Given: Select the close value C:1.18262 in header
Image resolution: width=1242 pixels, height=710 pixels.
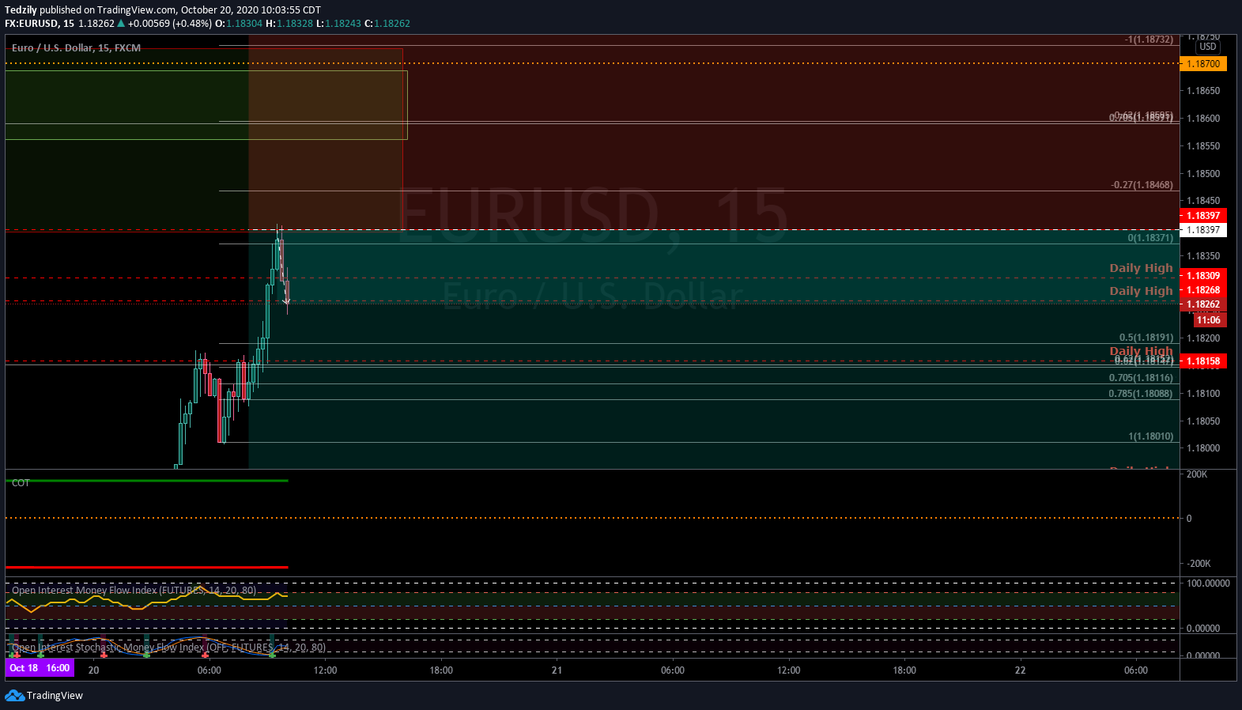Looking at the screenshot, I should tap(387, 24).
